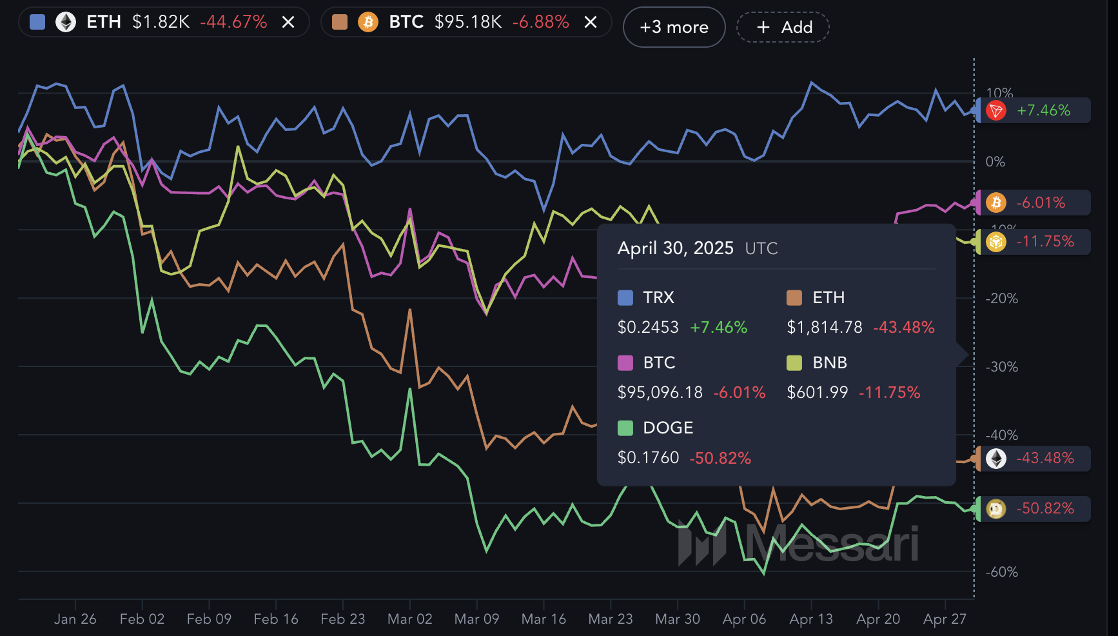Select the TRX icon beside +7.46%

click(997, 110)
